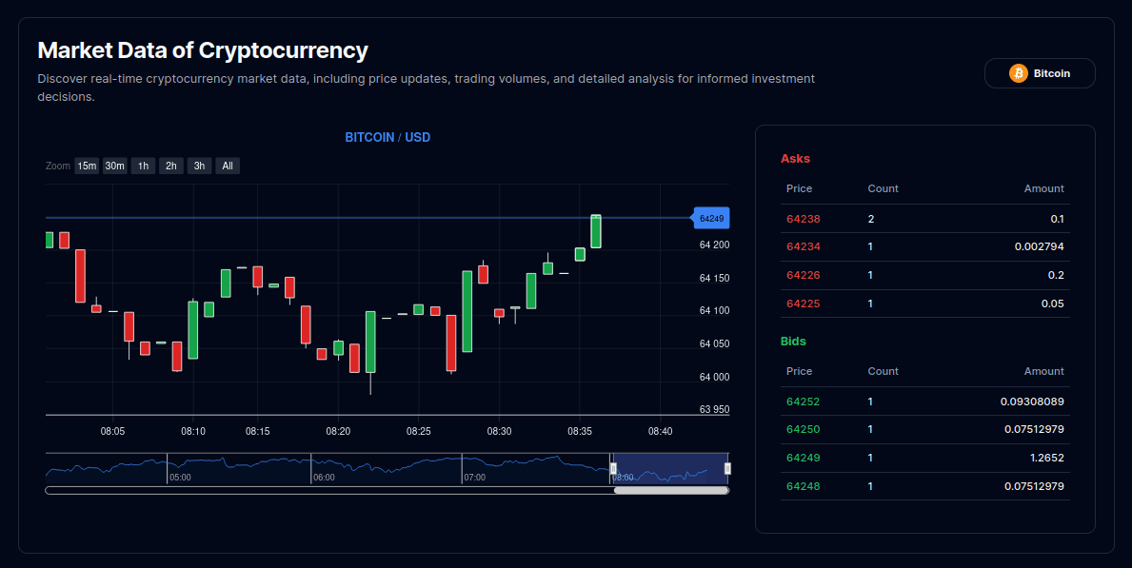Open the Bitcoin currency selector
This screenshot has height=568, width=1132.
(x=1040, y=73)
